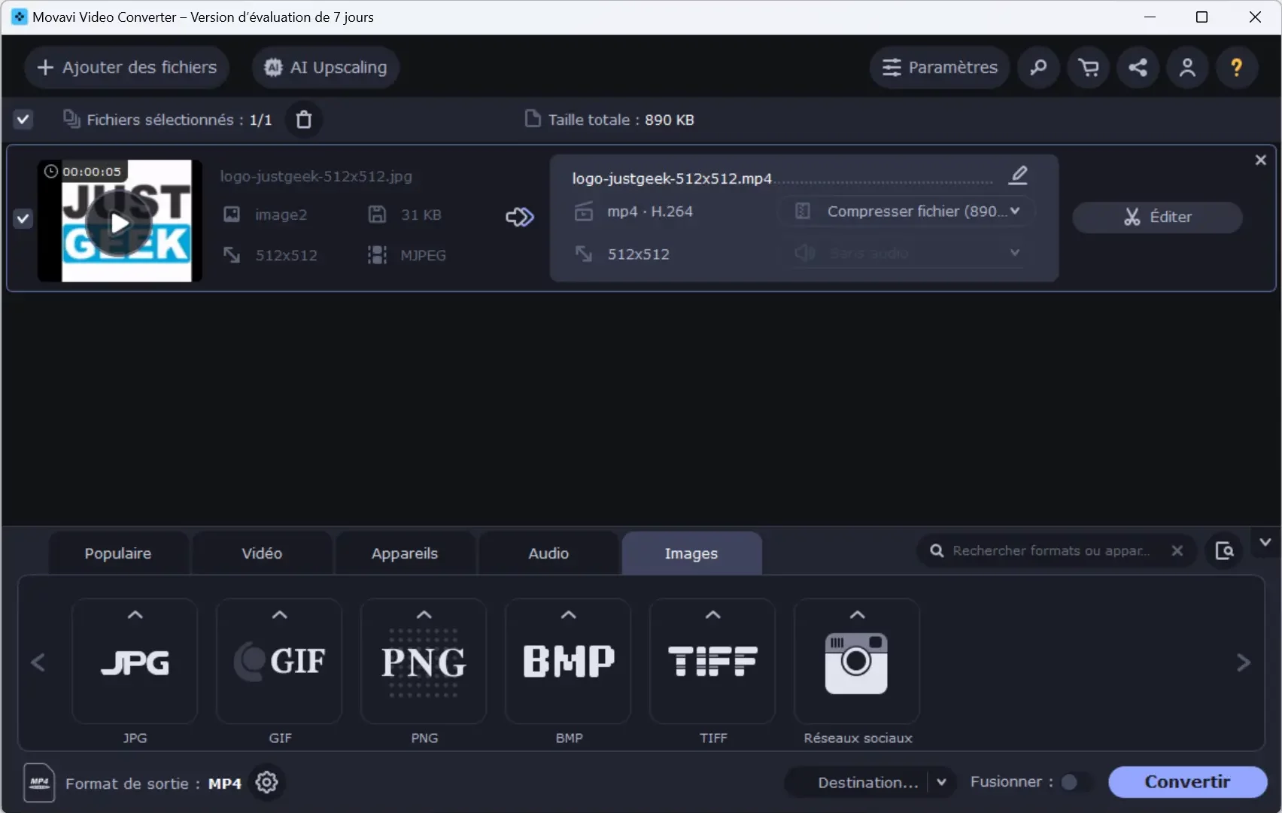Click the device detection icon
1282x813 pixels.
1224,550
